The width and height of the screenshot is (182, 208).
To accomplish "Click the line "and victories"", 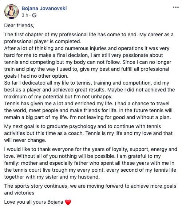I will point(19,193).
